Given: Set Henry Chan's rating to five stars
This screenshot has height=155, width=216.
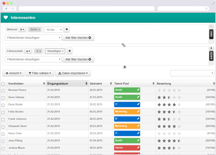Looking at the screenshot, I should (x=179, y=133).
